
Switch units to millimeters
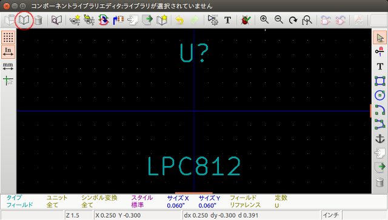coord(8,66)
